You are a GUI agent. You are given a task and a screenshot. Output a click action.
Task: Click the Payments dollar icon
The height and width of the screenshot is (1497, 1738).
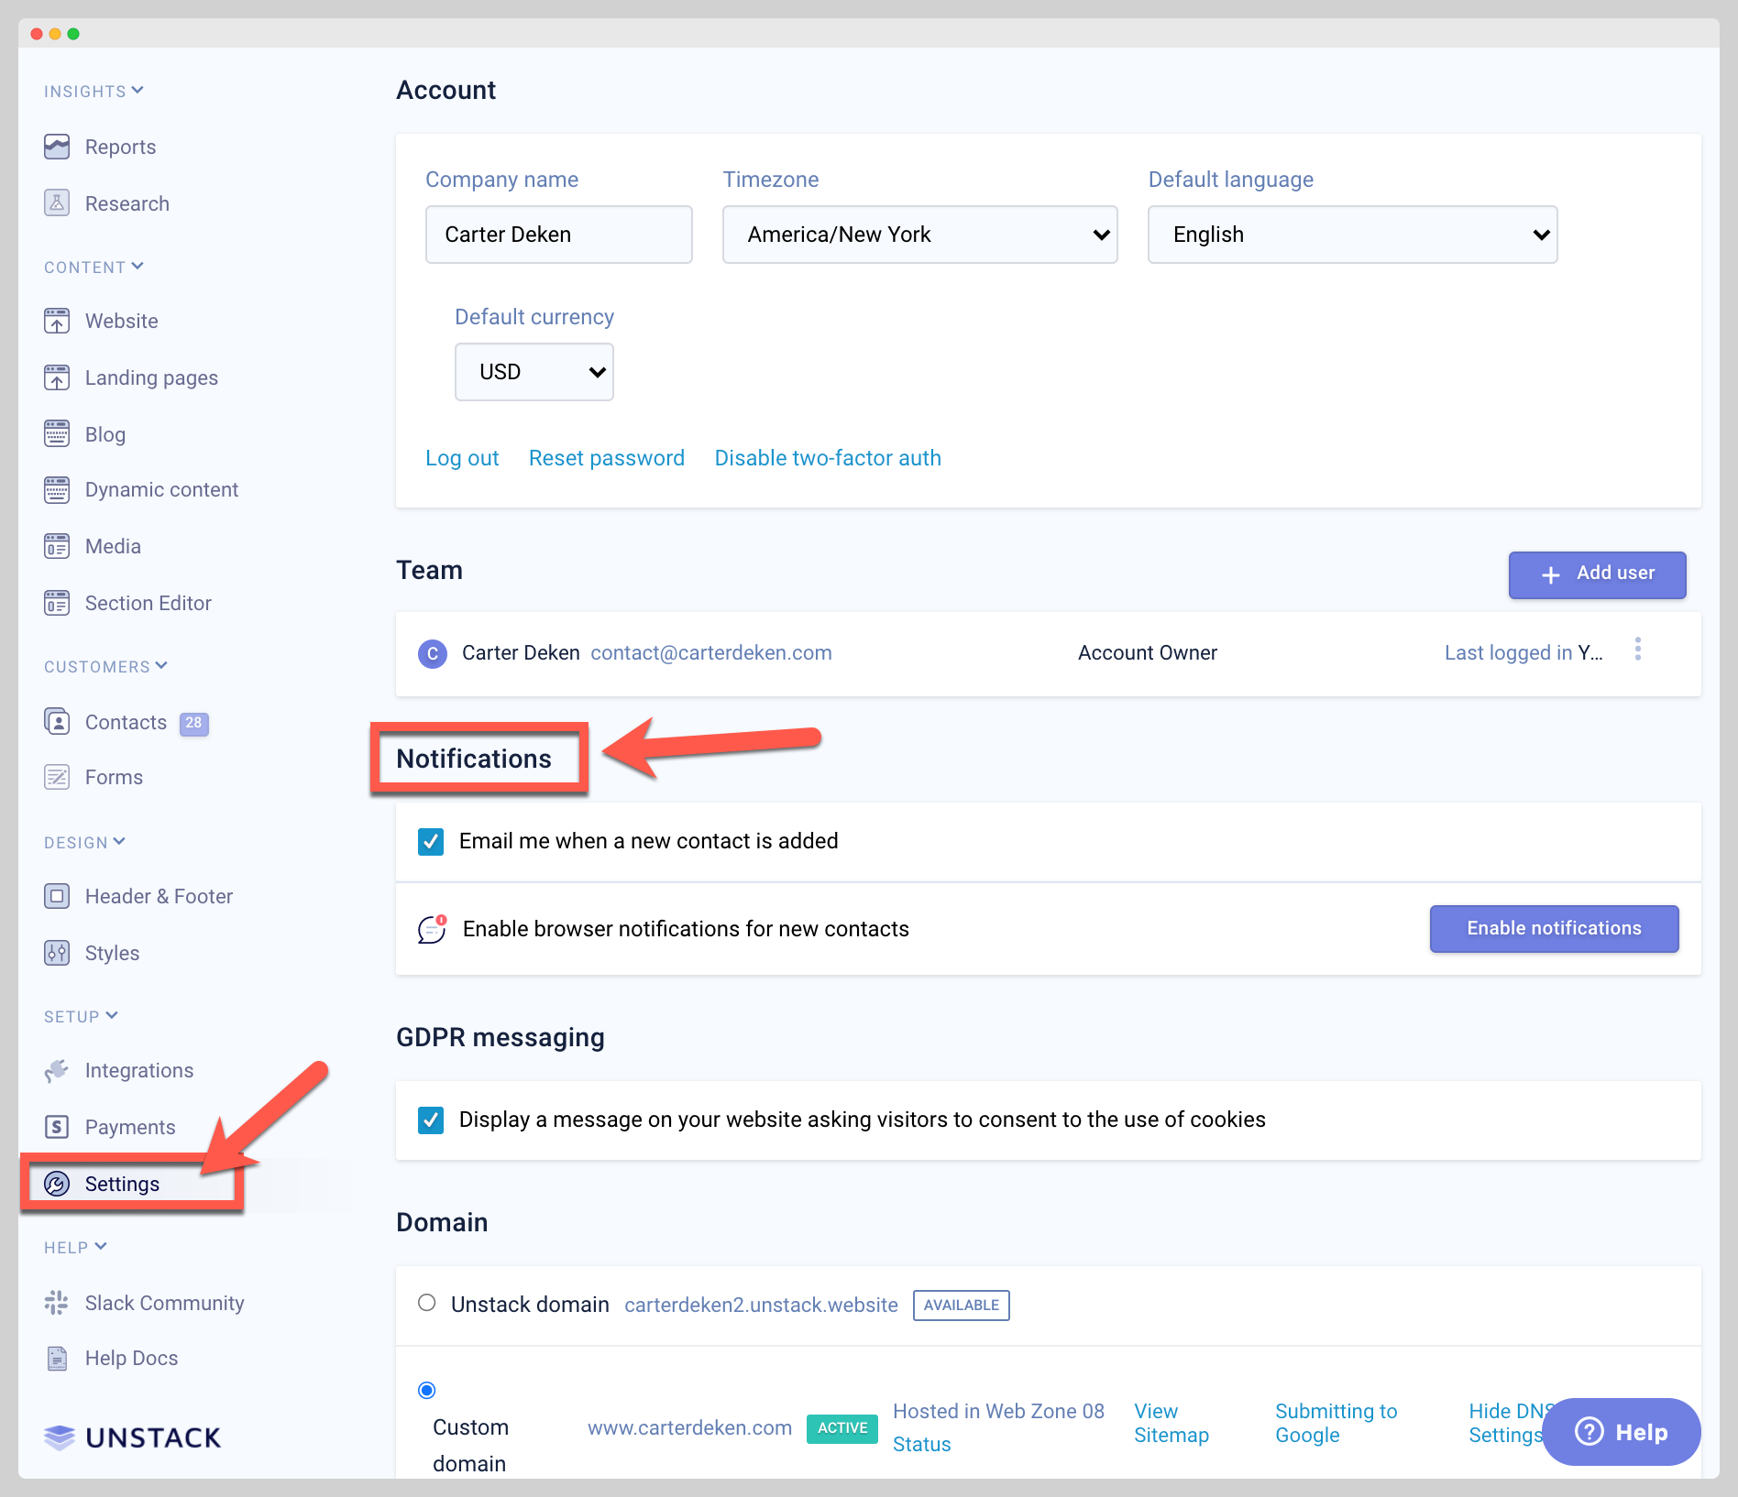click(x=57, y=1127)
